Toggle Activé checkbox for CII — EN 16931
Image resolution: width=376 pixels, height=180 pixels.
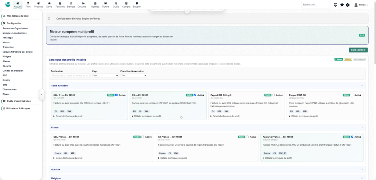[x=195, y=95]
